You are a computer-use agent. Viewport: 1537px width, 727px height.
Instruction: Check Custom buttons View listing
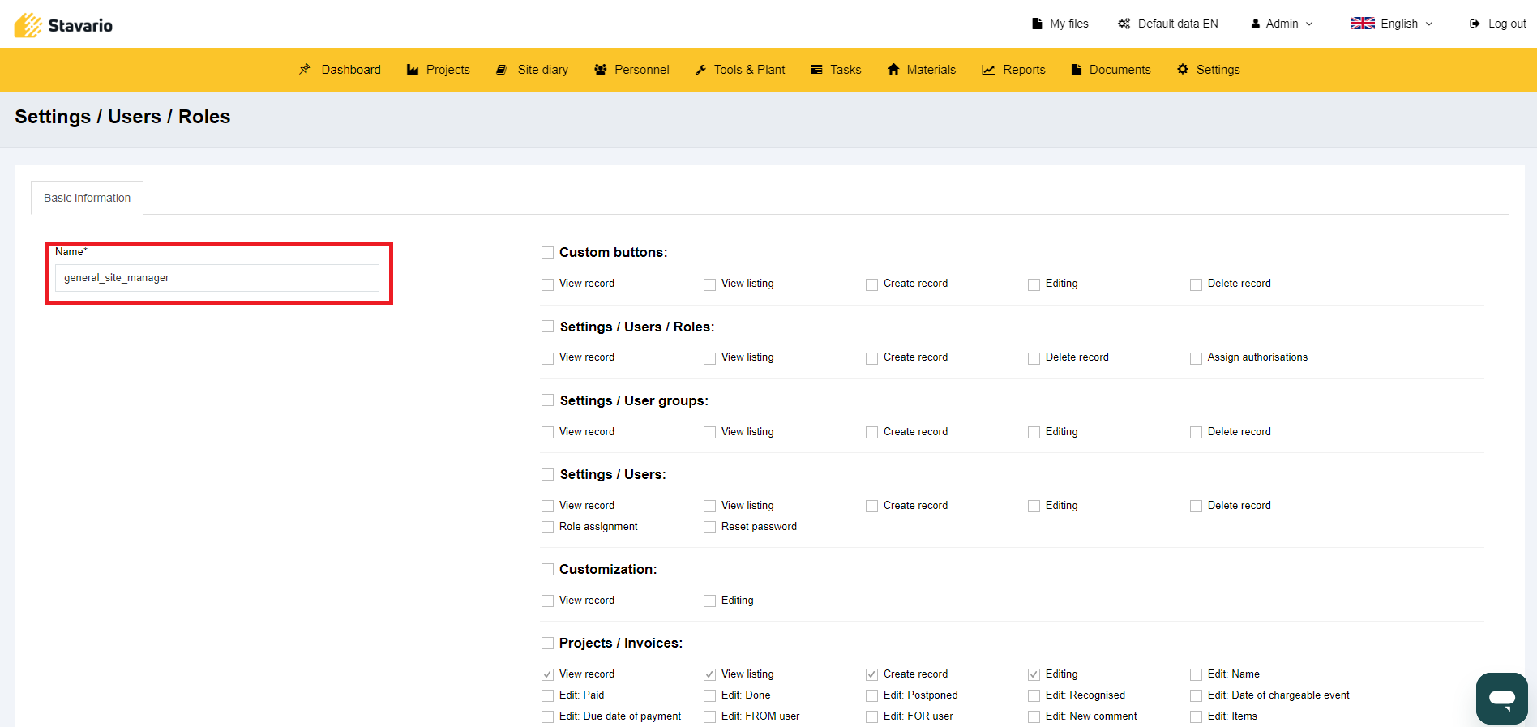tap(709, 284)
